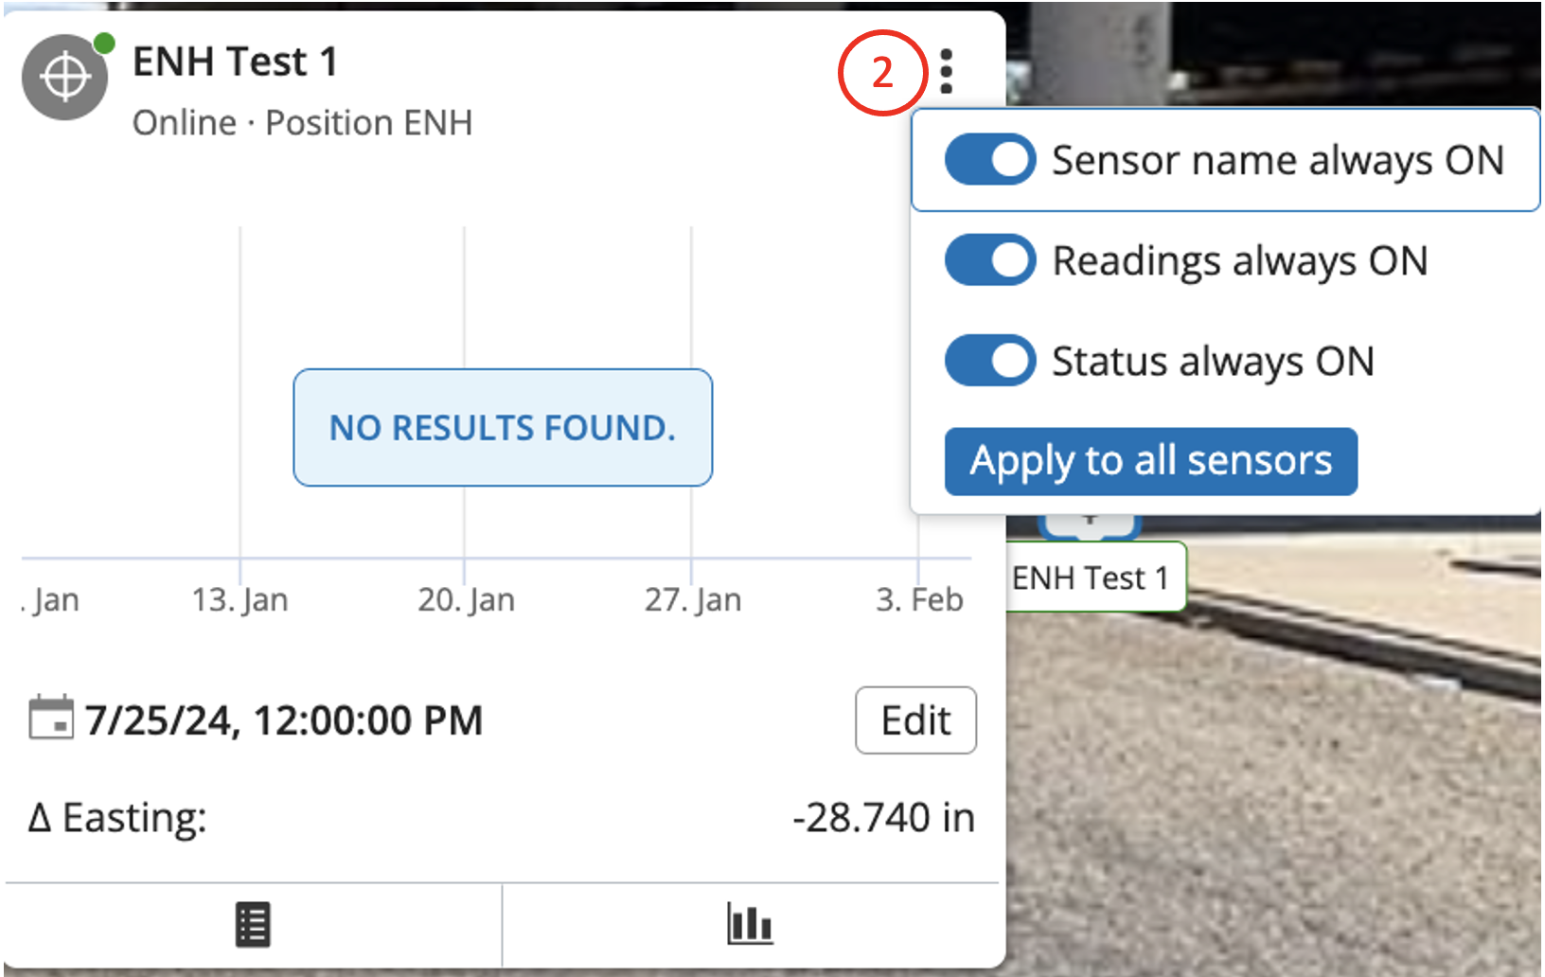1545x977 pixels.
Task: Click the calendar icon beside the date
Action: (51, 718)
